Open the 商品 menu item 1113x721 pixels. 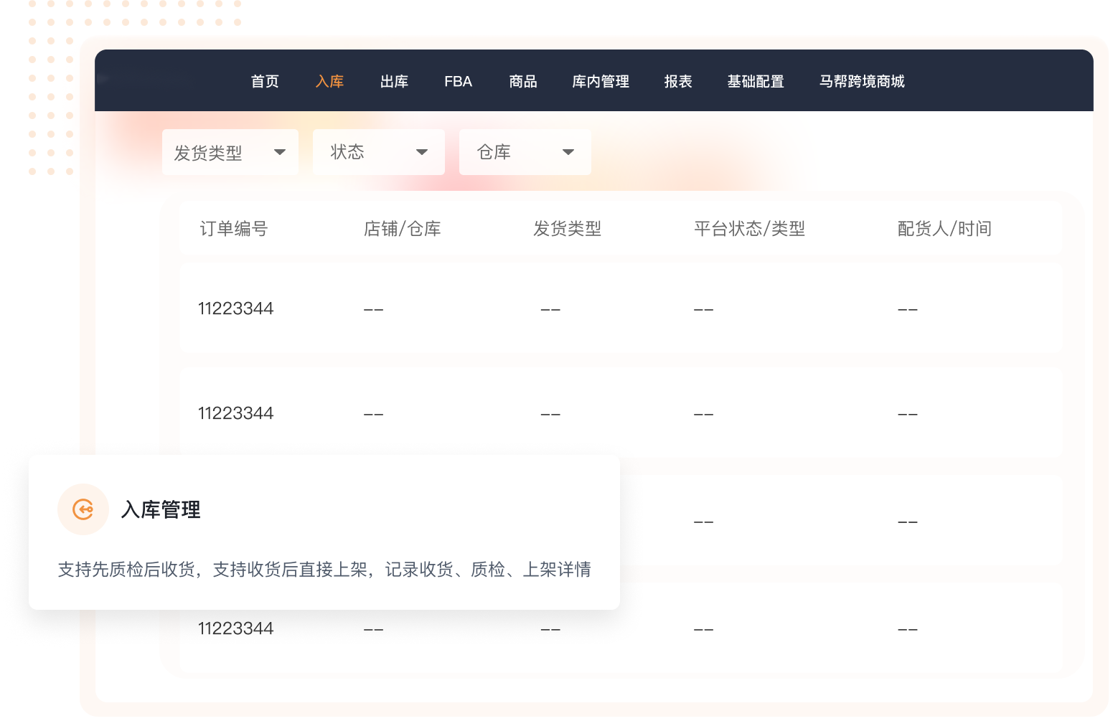coord(523,82)
